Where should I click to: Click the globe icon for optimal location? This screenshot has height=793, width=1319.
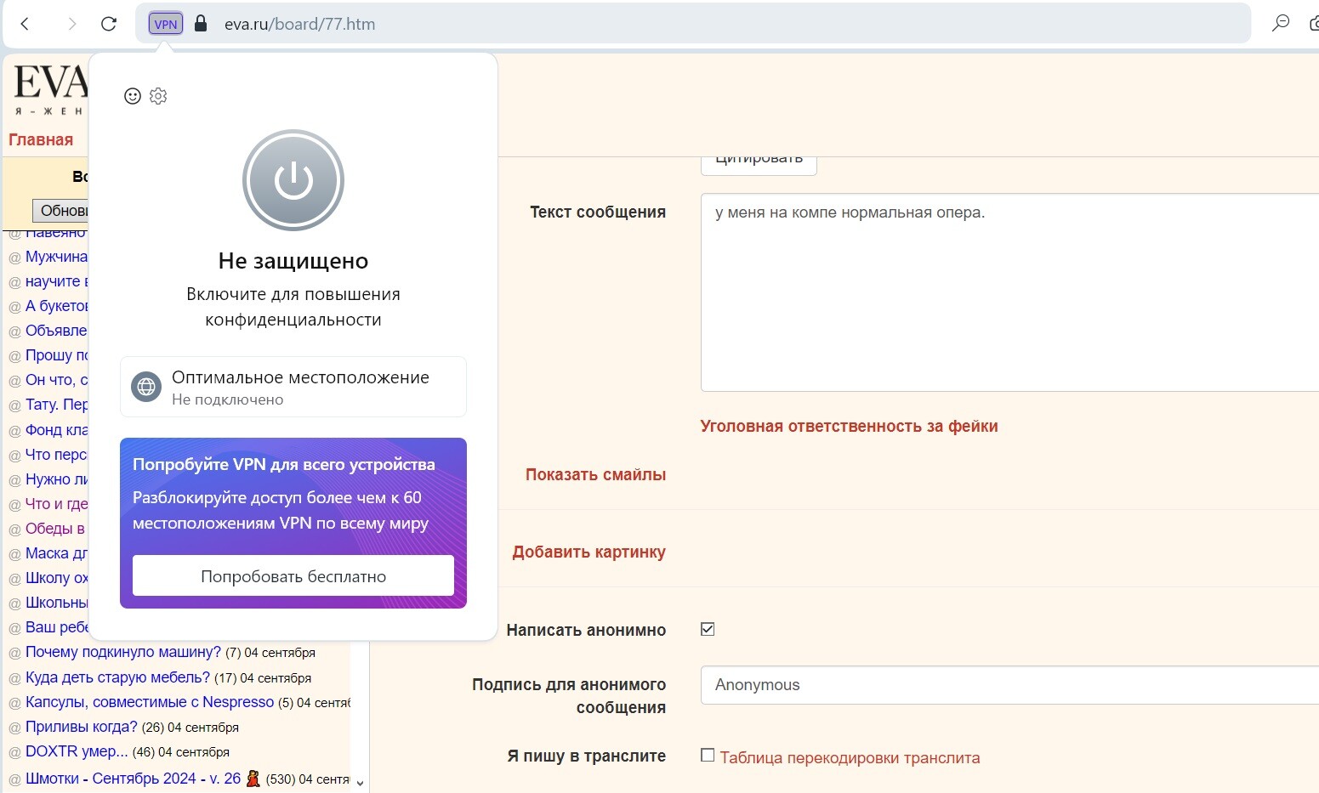(146, 387)
